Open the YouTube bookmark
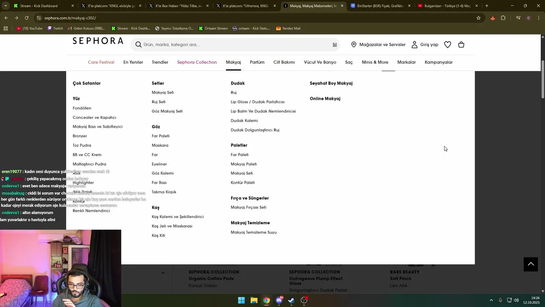Viewport: 545px width, 307px height. point(29,28)
